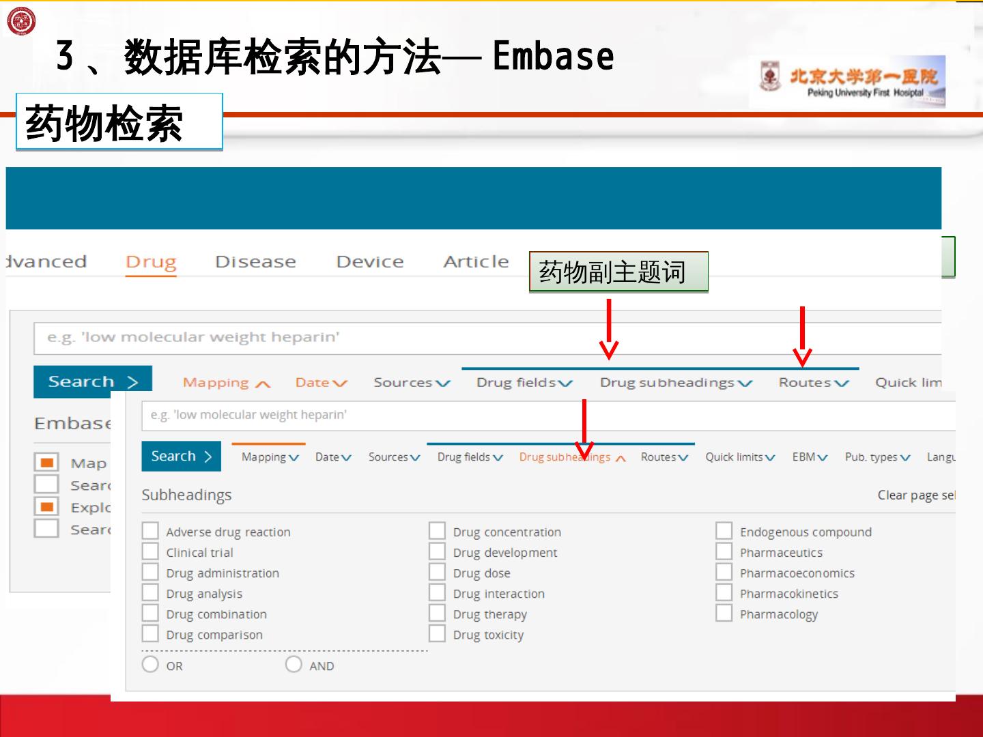This screenshot has height=737, width=983.
Task: Check the Drug therapy subheading
Action: point(437,613)
